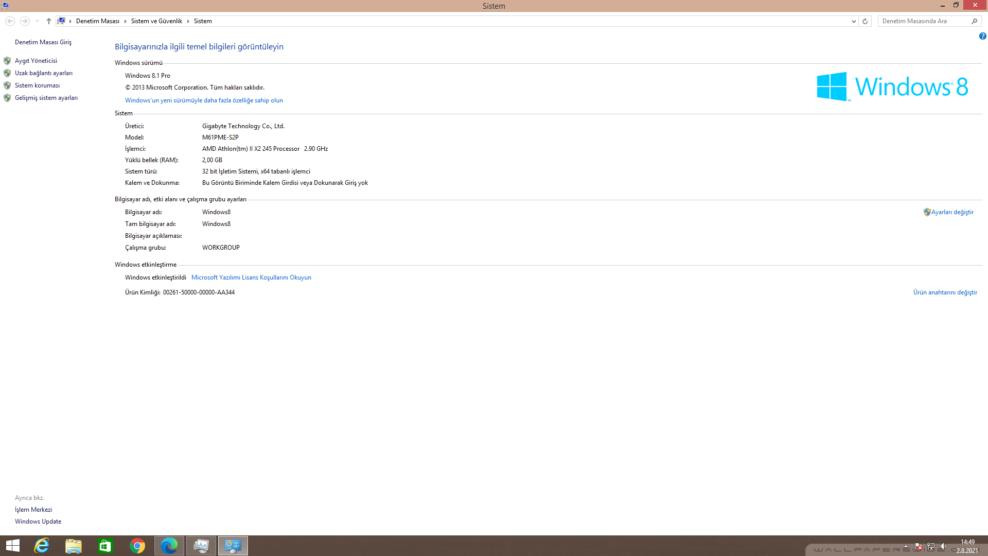Click the volume speaker tray icon
Image resolution: width=988 pixels, height=556 pixels.
point(943,546)
